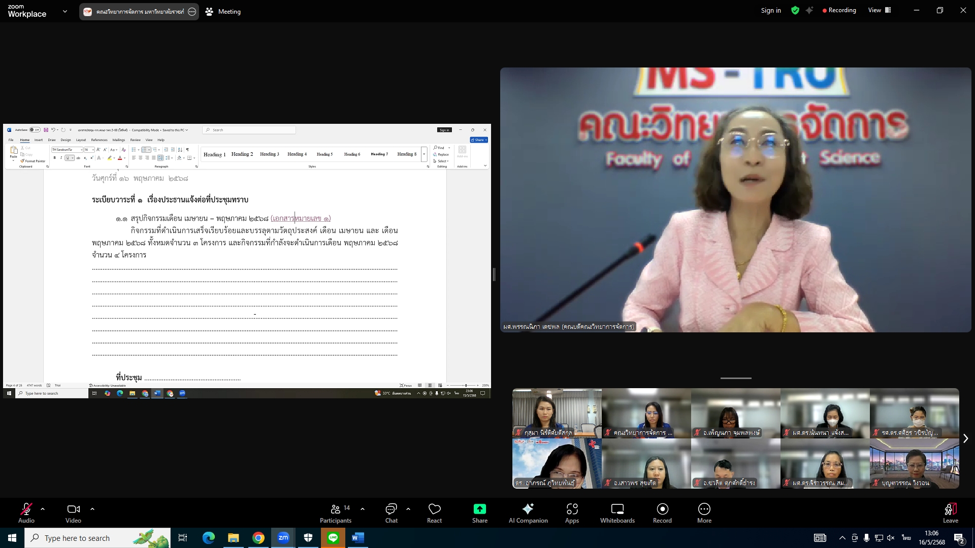Image resolution: width=975 pixels, height=548 pixels.
Task: Open Whiteboards
Action: (x=617, y=509)
